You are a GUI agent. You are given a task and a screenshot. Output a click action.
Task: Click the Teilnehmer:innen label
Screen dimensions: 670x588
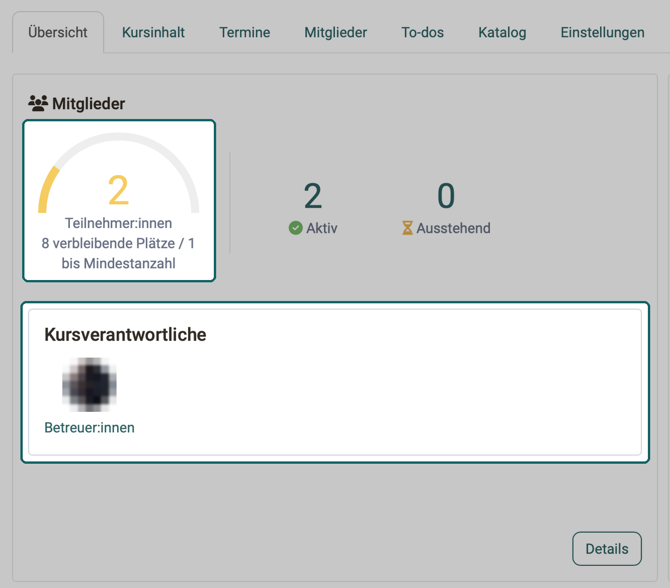tap(118, 223)
